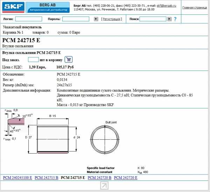Click the arrow icon at page bottom
Image resolution: width=210 pixels, height=192 pixels.
click(104, 186)
